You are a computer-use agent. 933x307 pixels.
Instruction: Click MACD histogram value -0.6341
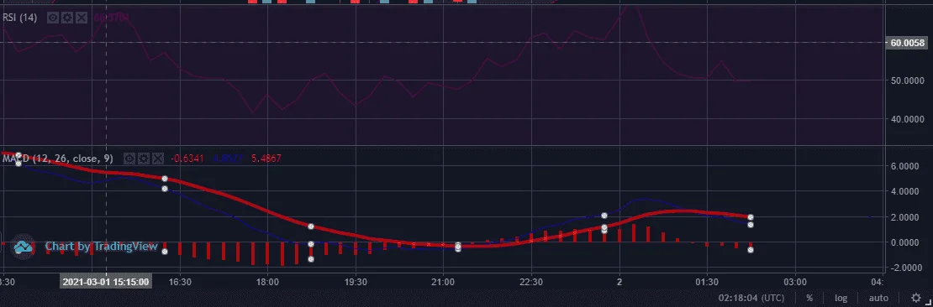pos(187,159)
